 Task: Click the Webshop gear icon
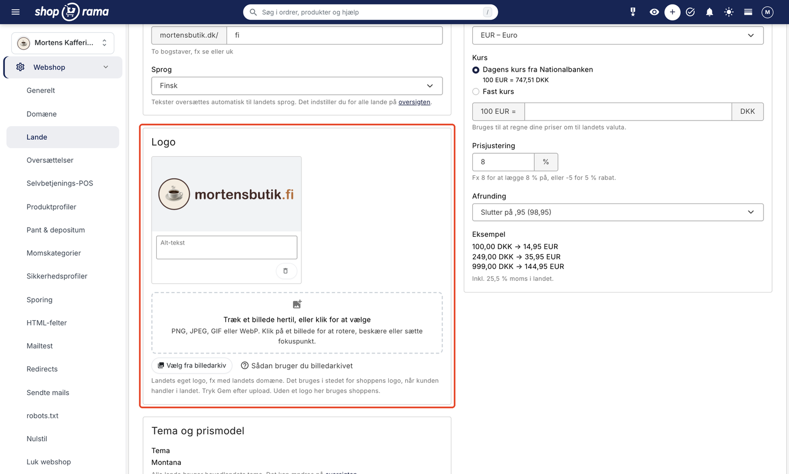pyautogui.click(x=20, y=67)
